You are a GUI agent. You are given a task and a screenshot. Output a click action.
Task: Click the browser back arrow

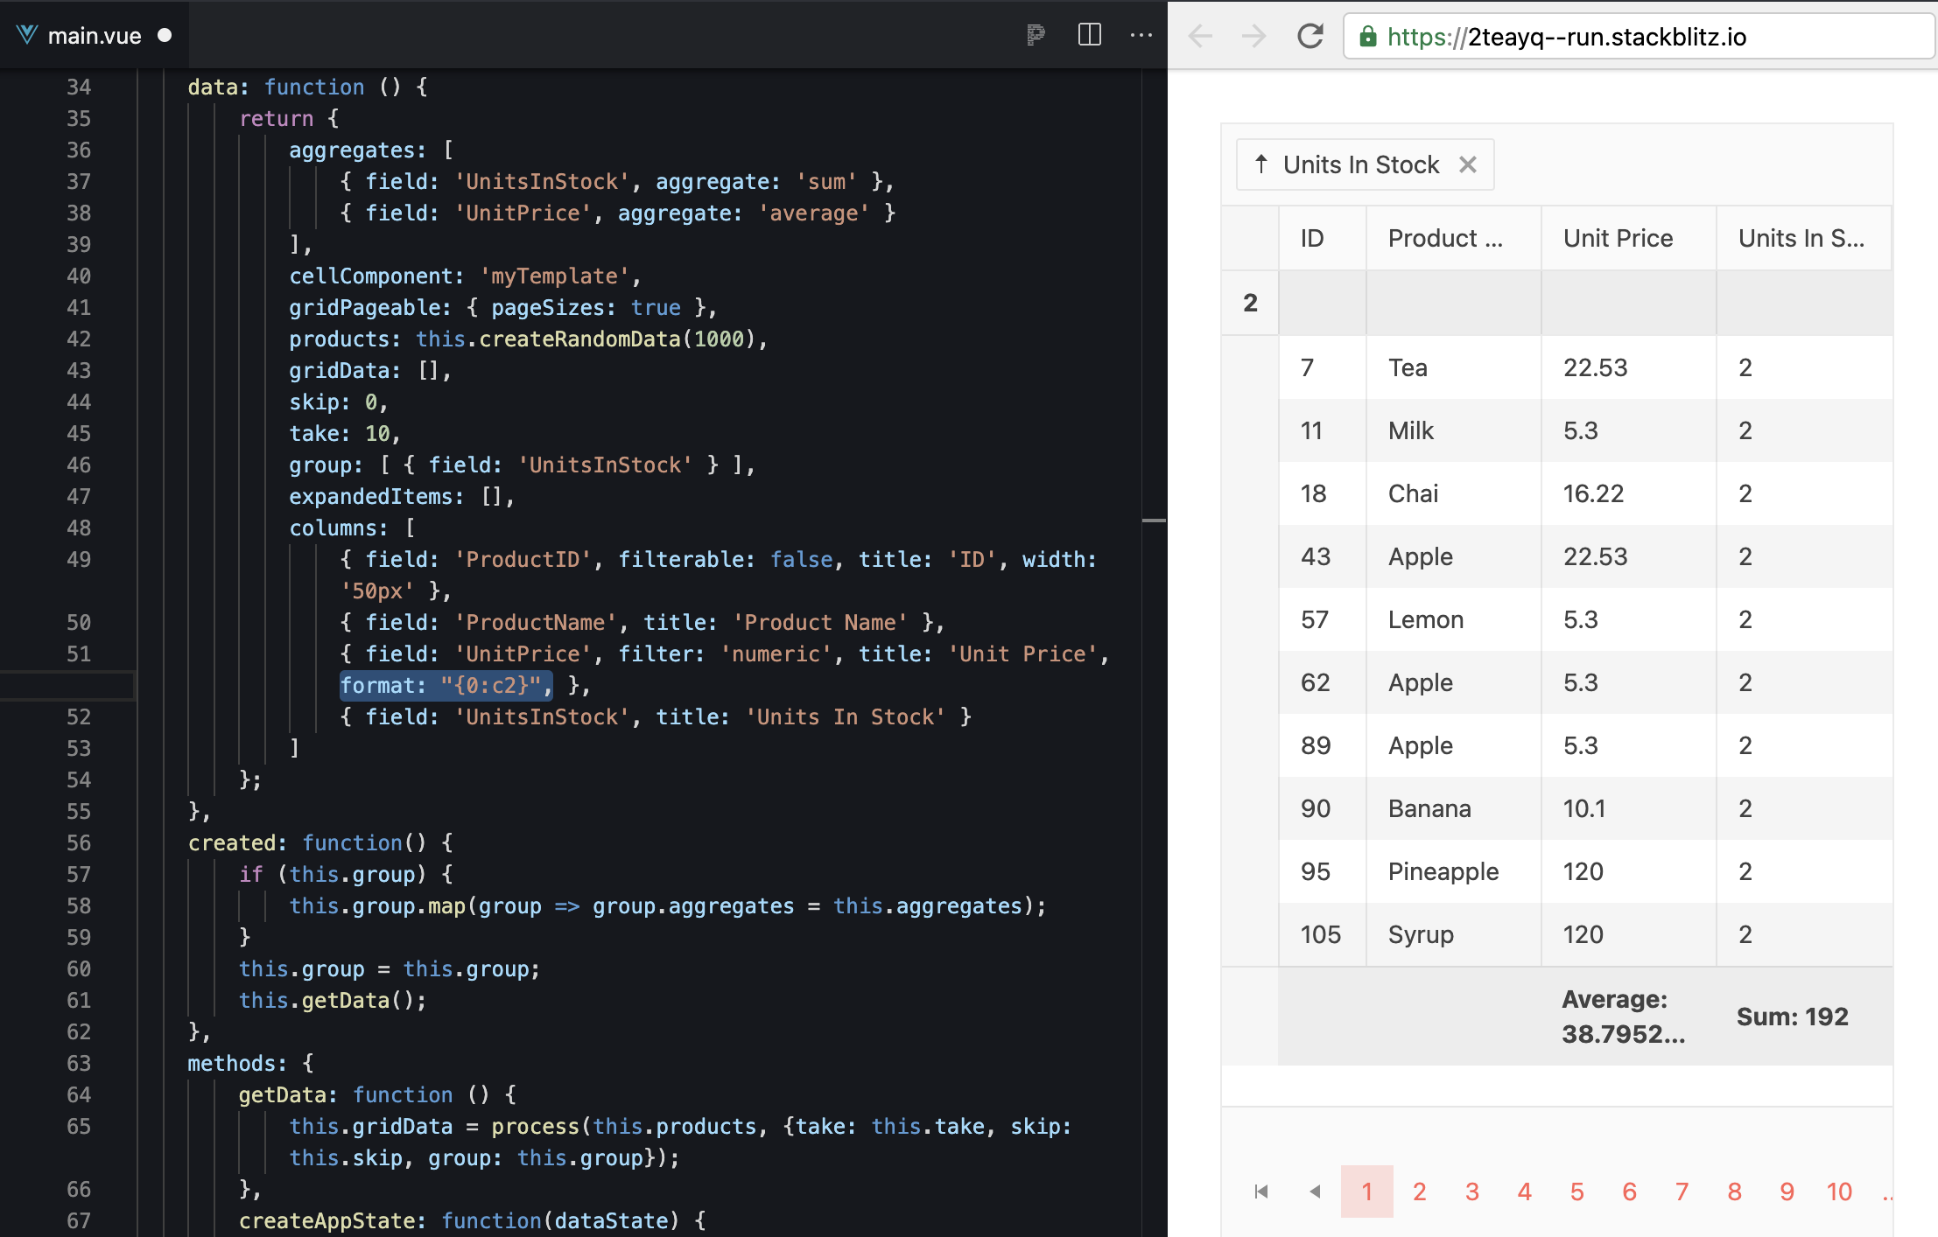pyautogui.click(x=1201, y=36)
